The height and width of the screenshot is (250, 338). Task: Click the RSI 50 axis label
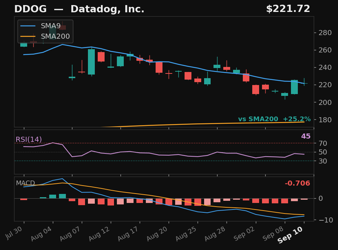pos(323,152)
